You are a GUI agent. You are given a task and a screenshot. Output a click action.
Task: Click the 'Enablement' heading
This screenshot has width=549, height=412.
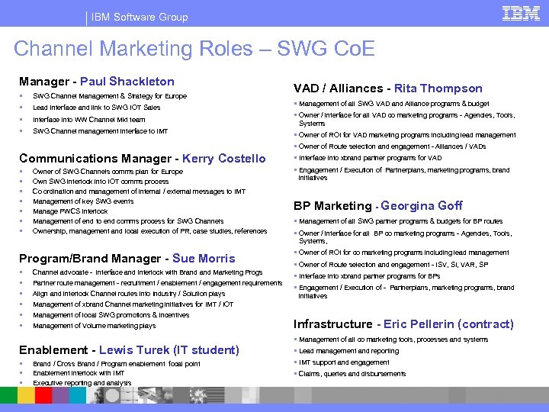click(53, 350)
